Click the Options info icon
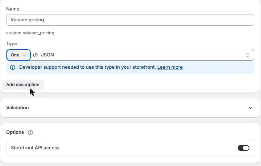261x166 pixels. 30,132
